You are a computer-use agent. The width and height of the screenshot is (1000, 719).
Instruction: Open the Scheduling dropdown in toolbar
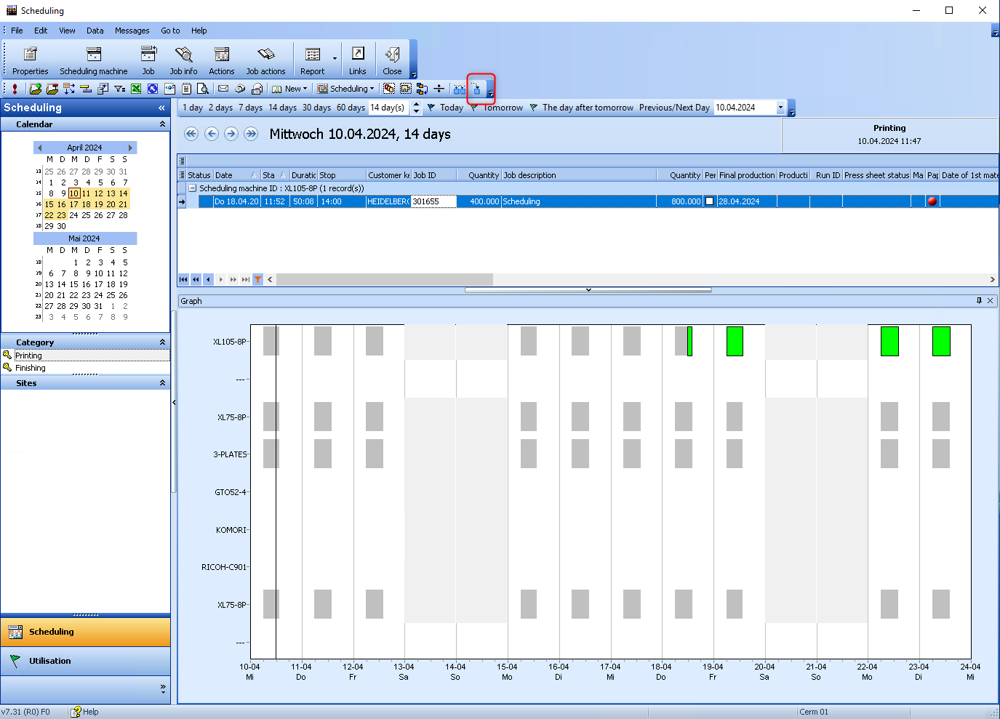coord(345,89)
